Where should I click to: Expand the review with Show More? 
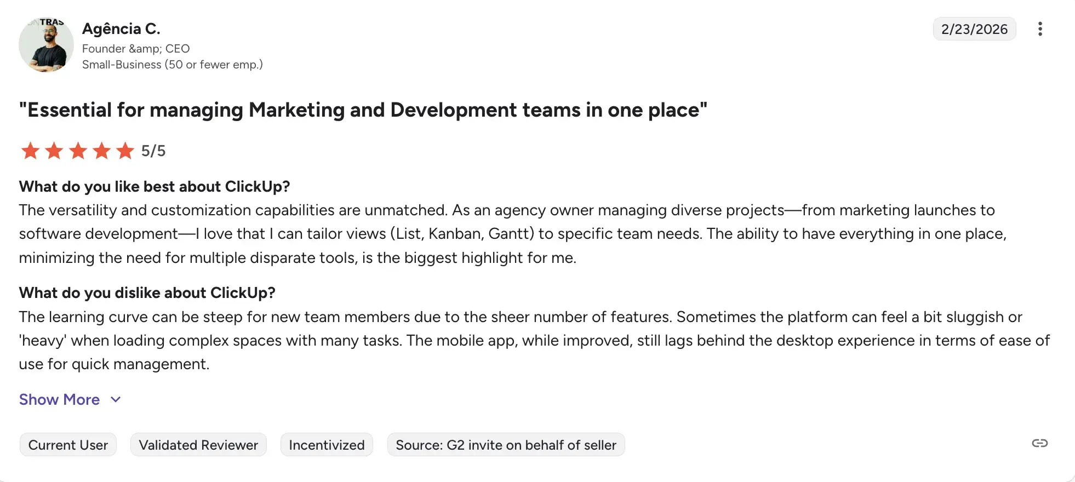[x=59, y=399]
